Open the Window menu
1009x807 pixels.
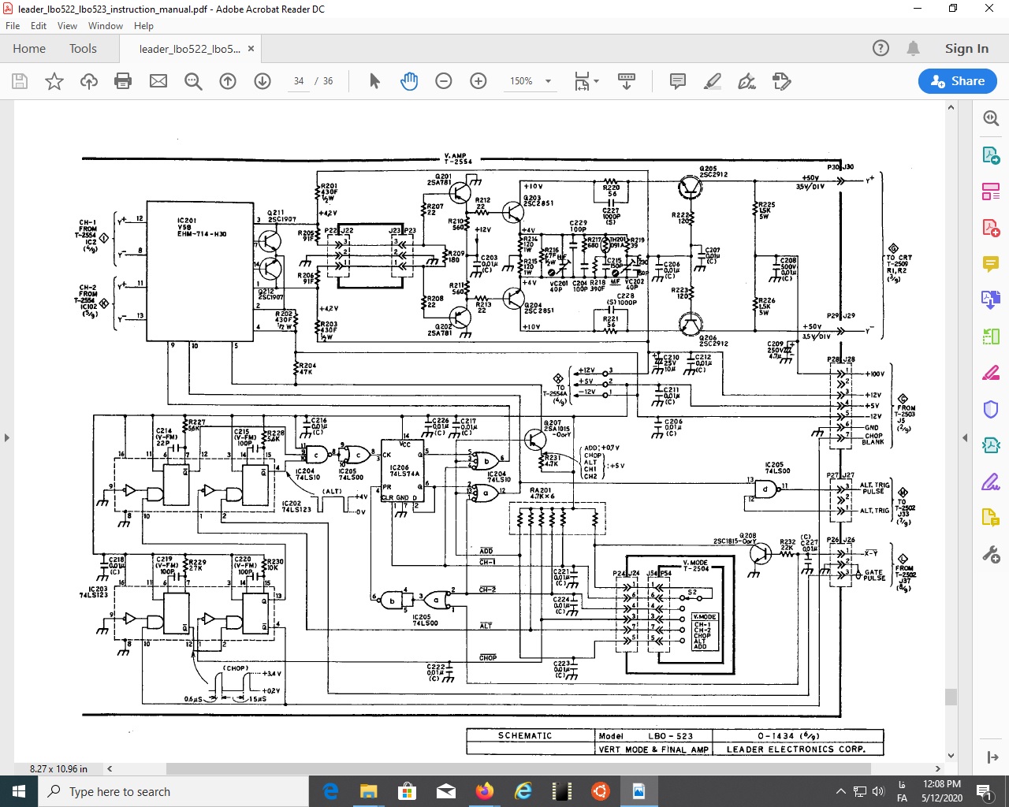pyautogui.click(x=106, y=26)
